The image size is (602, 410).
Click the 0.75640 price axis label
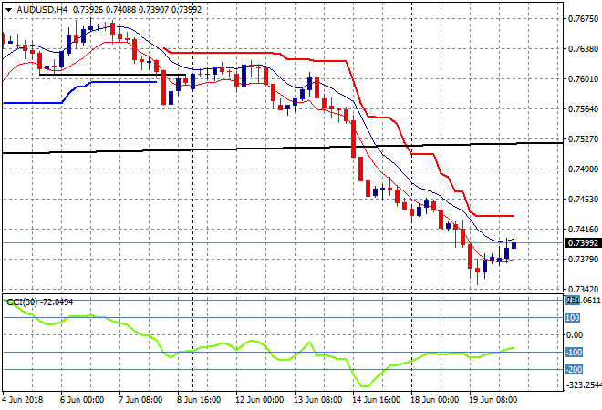click(x=583, y=109)
